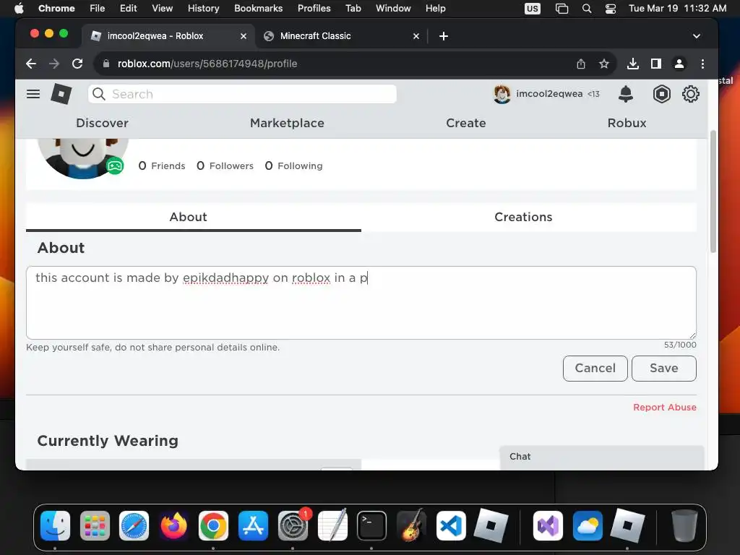Open the Chat panel header

point(602,457)
